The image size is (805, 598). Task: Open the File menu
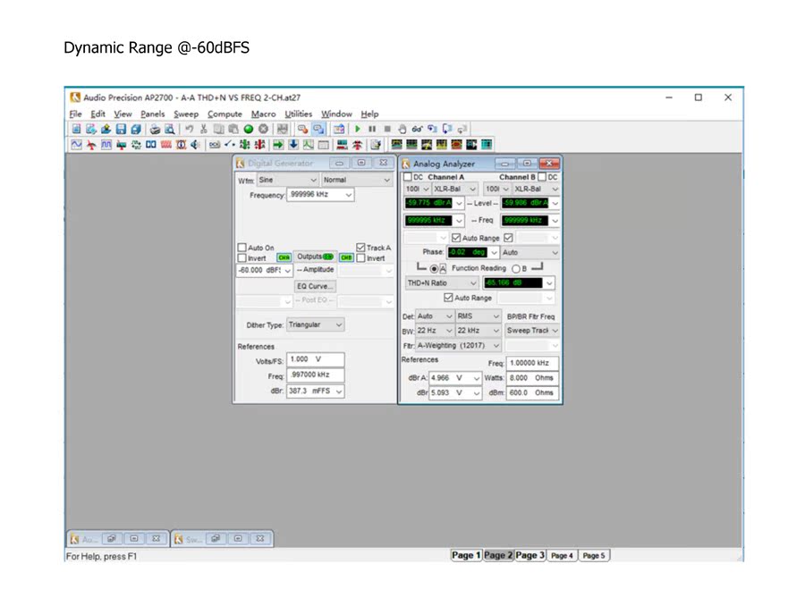[x=75, y=114]
